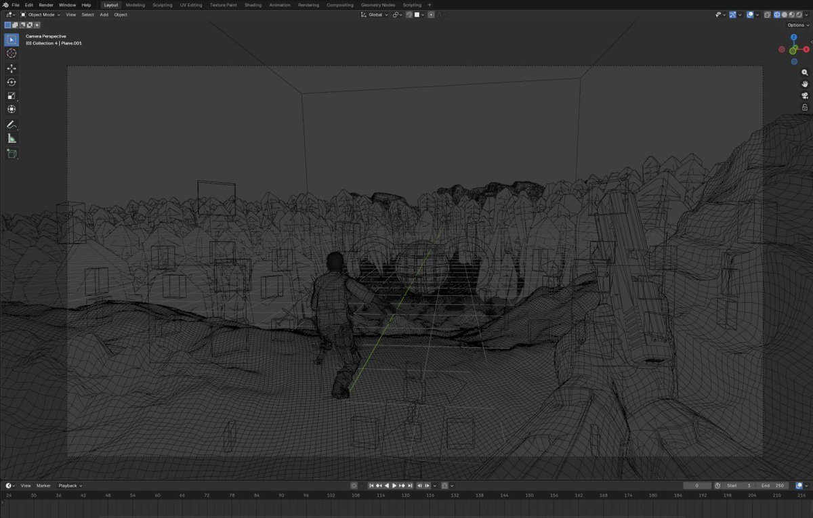The image size is (813, 518).
Task: Click the Blender logo icon
Action: click(5, 5)
